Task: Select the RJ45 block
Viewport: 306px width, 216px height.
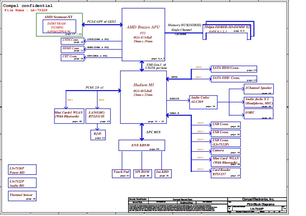Action: pyautogui.click(x=98, y=134)
